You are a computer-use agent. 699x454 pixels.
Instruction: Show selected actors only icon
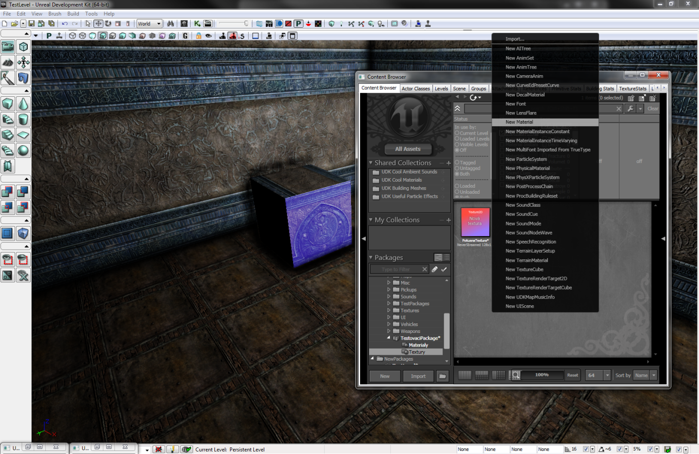8,260
